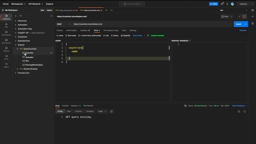Expand the EstimationTool collection
The height and width of the screenshot is (144, 256).
[16, 41]
